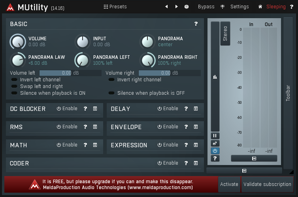Toggle Silence when playback is OFF
The width and height of the screenshot is (298, 197).
click(111, 93)
